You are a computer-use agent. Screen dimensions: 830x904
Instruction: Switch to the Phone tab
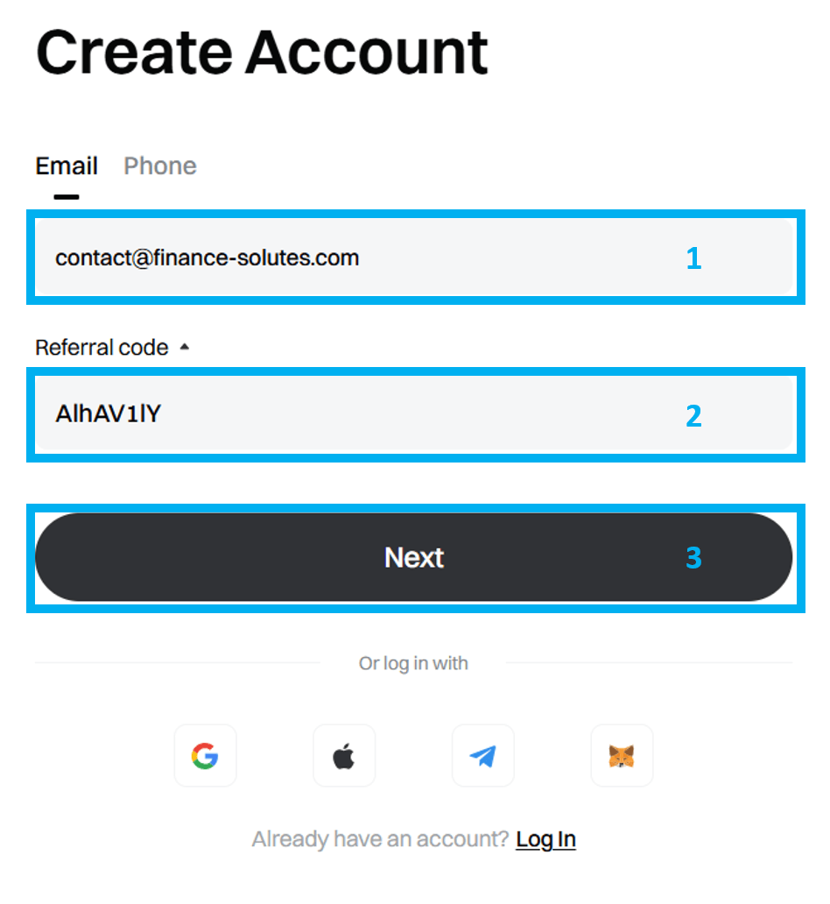coord(160,166)
